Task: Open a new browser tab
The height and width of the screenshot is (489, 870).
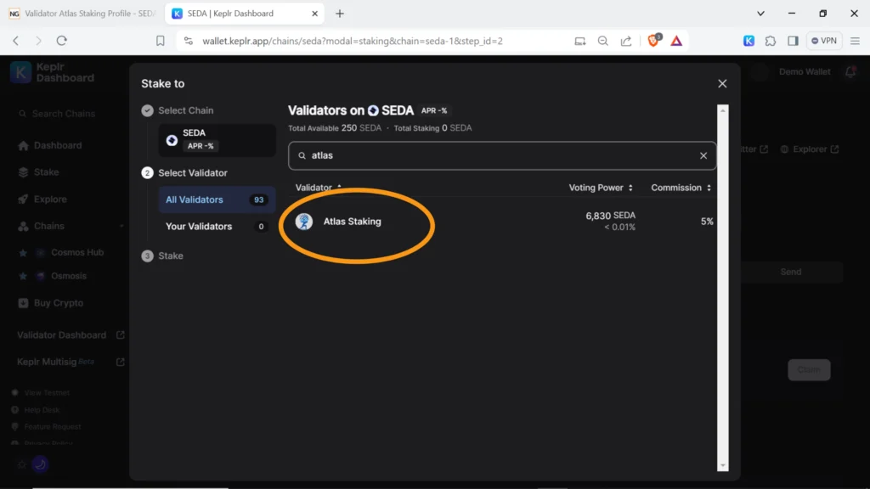Action: [340, 14]
